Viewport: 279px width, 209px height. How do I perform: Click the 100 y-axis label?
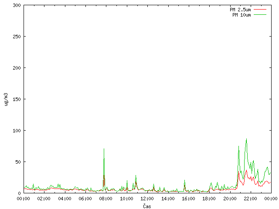pos(17,131)
